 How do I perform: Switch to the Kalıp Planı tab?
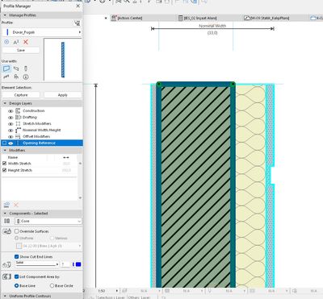point(266,18)
